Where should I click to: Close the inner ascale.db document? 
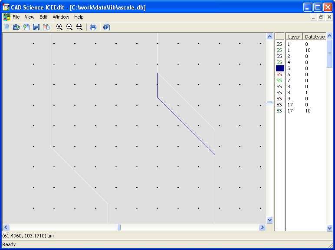click(329, 17)
